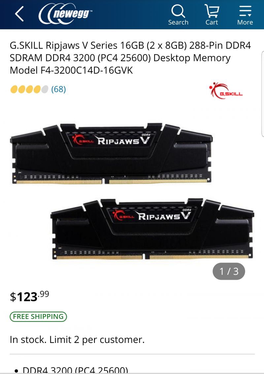Tap the G.SKILL Ripjaws V Series title
The image size is (264, 374).
coord(130,58)
